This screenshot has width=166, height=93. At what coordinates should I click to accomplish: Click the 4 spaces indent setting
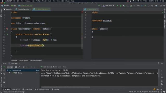145,92
